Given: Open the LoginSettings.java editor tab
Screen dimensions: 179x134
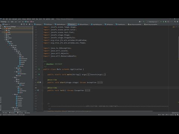Looking at the screenshot, I should 97,24.
